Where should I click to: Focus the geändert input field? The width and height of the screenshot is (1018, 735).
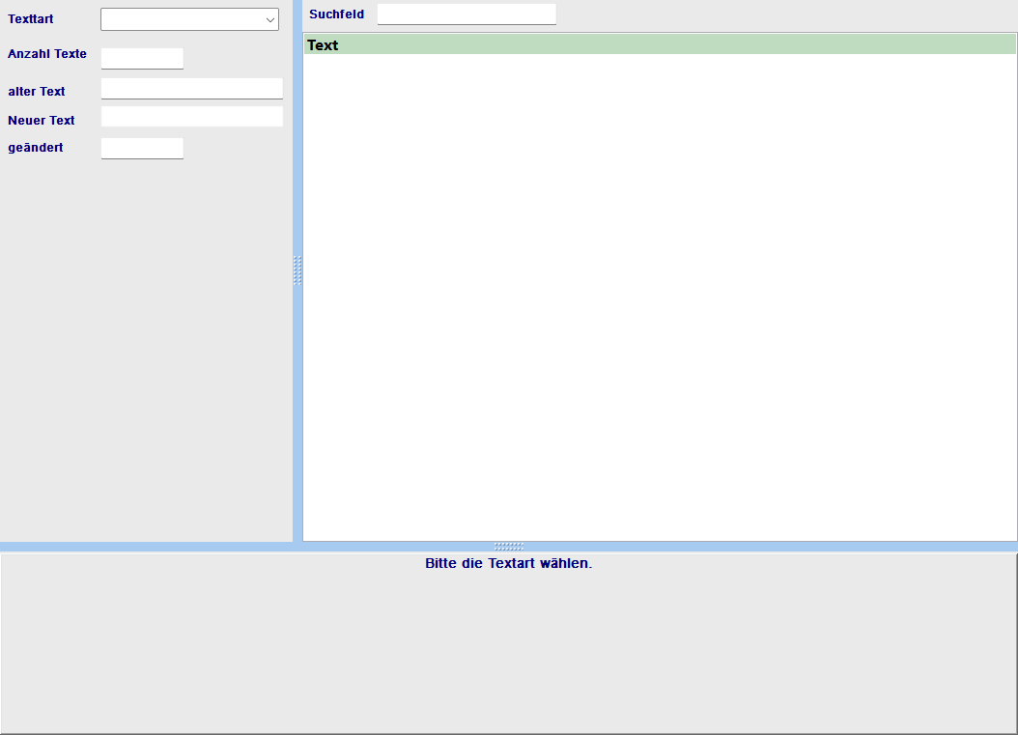[x=142, y=148]
